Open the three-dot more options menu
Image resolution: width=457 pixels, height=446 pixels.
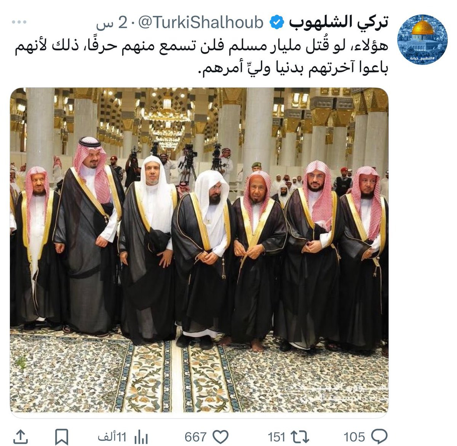coord(19,22)
